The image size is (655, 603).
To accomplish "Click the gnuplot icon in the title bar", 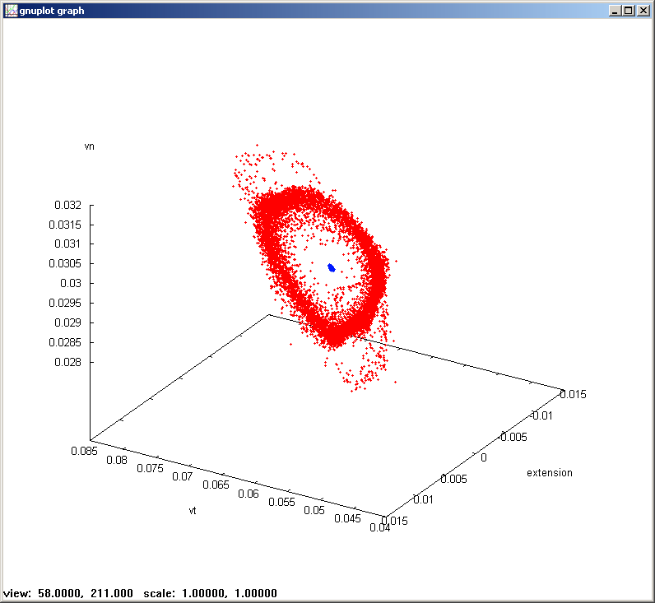I will 12,11.
